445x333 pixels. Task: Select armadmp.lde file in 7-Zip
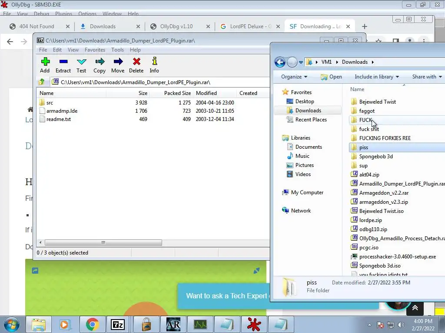tap(62, 111)
